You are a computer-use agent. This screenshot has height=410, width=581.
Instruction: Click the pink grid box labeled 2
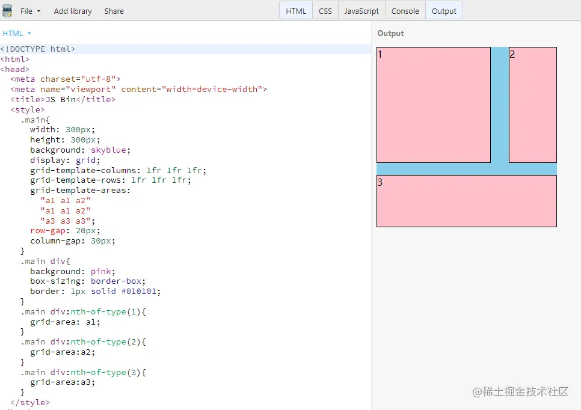click(532, 105)
